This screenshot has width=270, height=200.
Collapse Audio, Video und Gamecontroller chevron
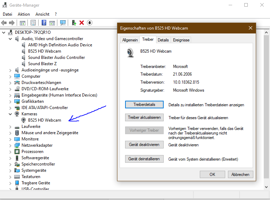(x=10, y=39)
